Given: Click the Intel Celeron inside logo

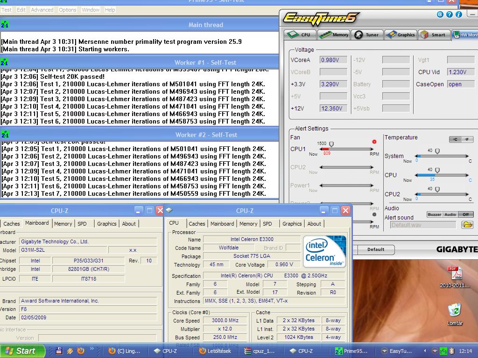Looking at the screenshot, I should coord(325,252).
